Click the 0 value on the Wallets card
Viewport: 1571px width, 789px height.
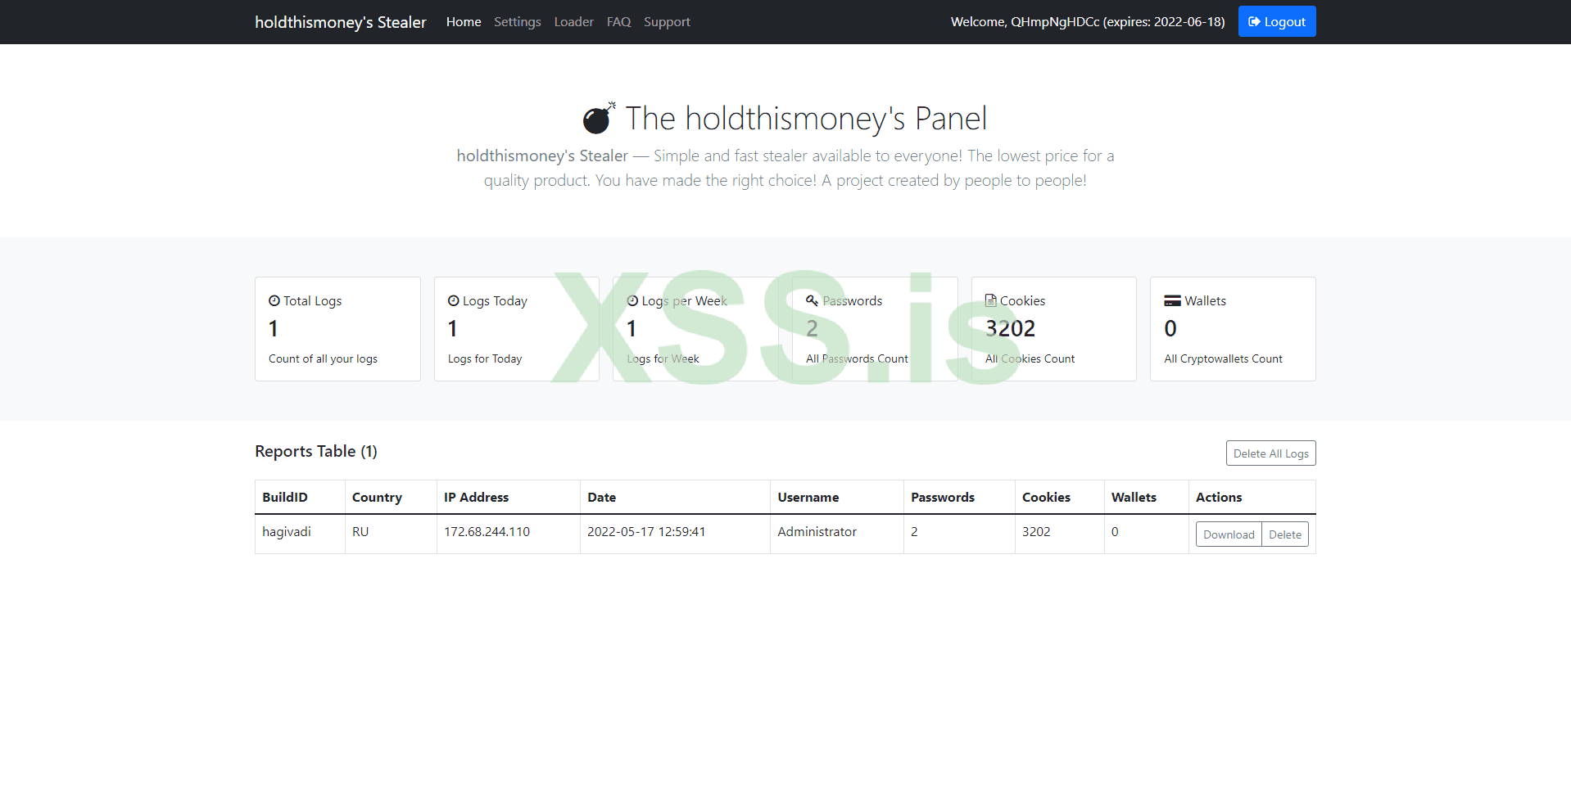click(x=1170, y=328)
